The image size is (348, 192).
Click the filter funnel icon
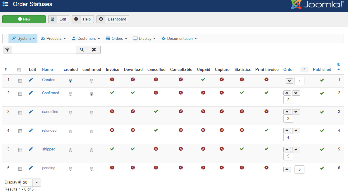(x=7, y=50)
